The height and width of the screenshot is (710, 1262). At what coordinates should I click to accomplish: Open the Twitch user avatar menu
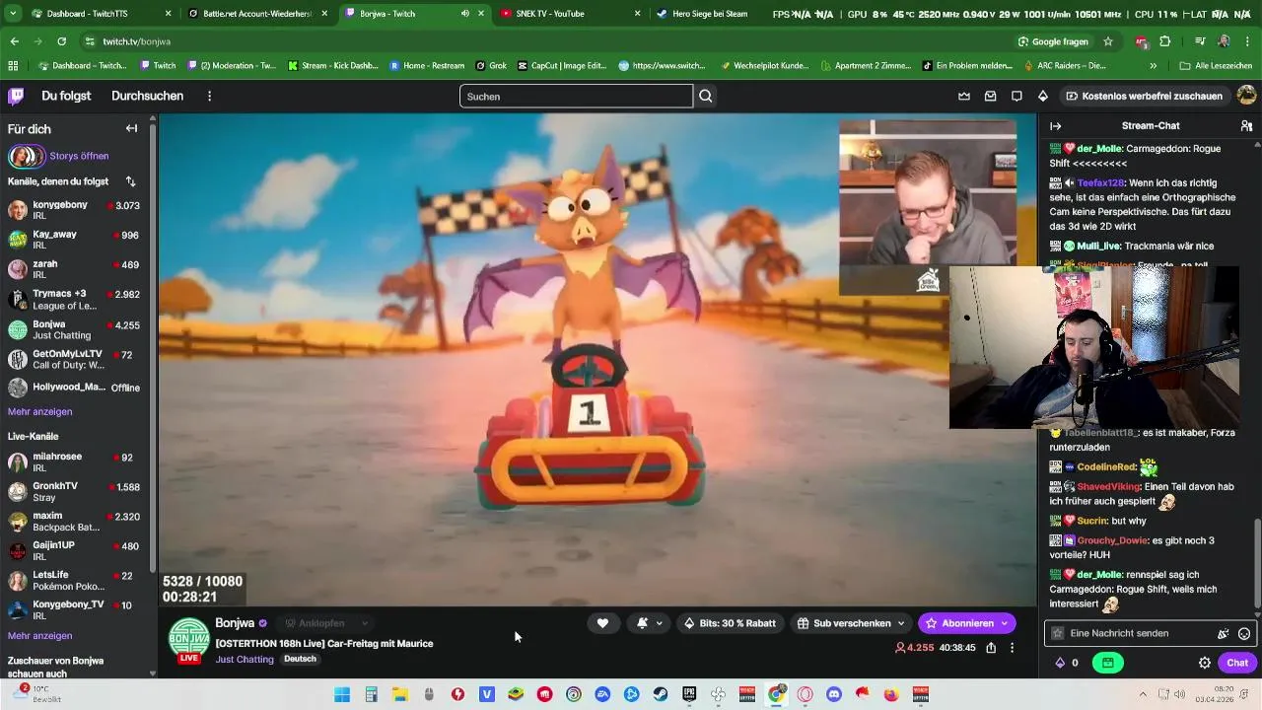(x=1246, y=96)
